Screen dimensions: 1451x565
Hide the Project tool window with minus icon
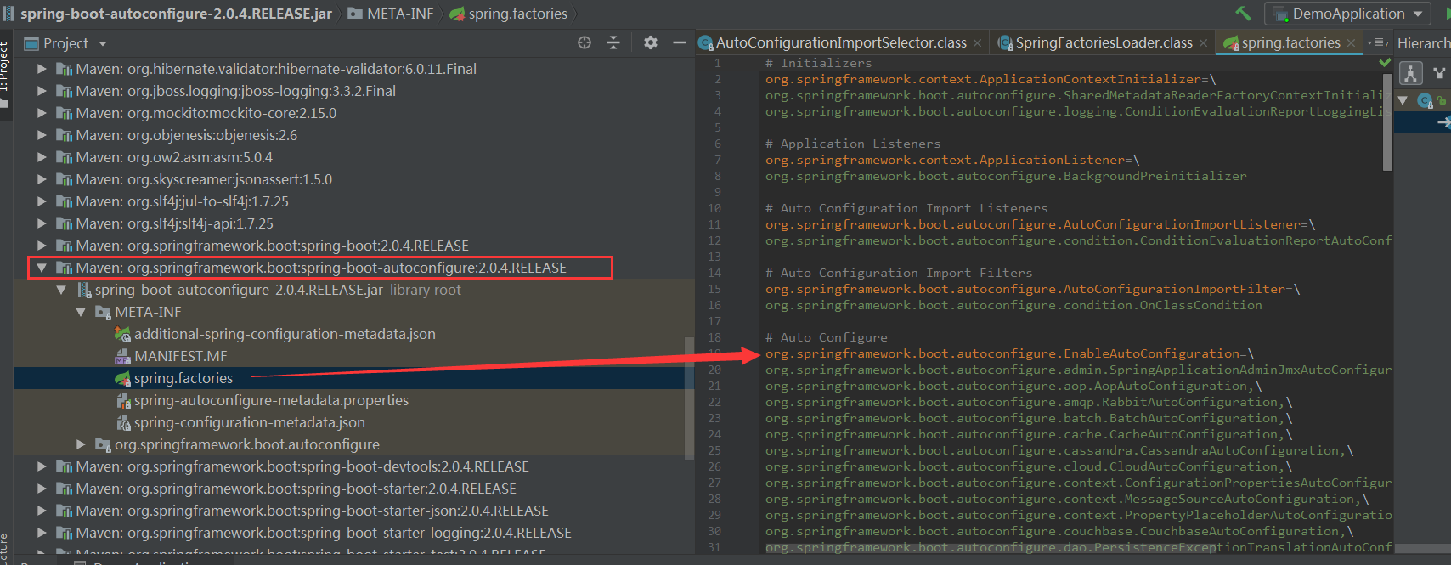(679, 42)
